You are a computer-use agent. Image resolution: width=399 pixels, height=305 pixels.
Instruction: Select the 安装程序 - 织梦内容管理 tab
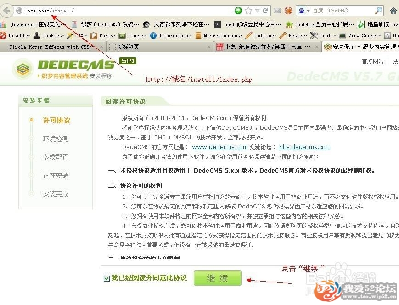click(x=360, y=47)
